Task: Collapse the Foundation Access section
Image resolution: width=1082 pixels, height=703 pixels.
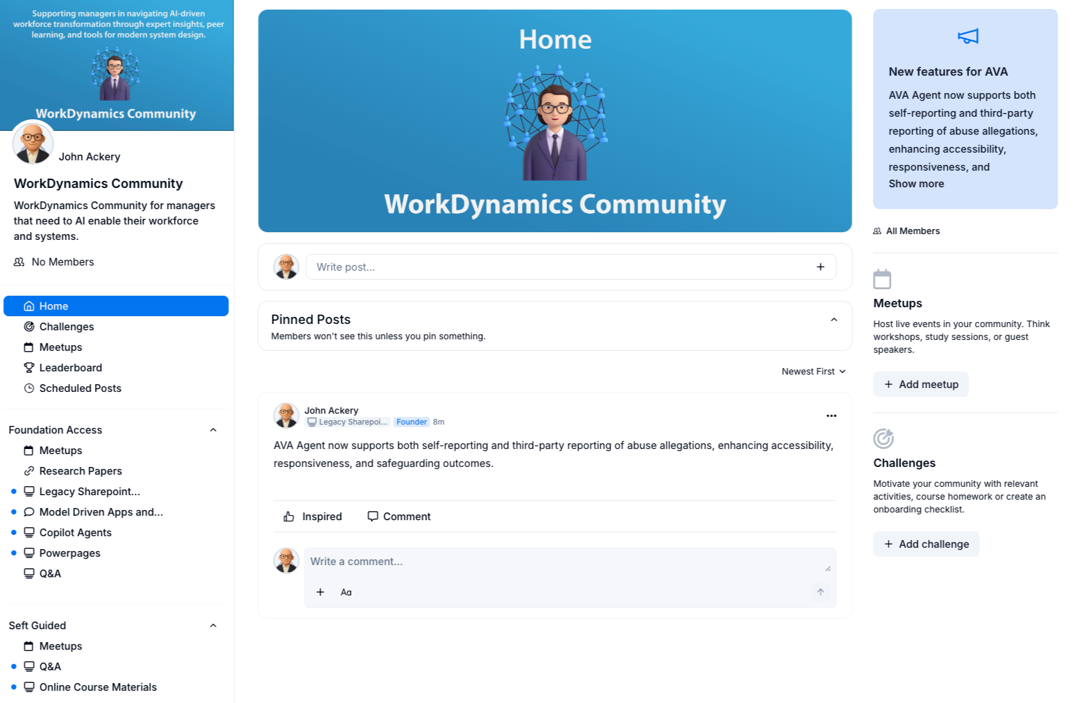Action: coord(213,430)
